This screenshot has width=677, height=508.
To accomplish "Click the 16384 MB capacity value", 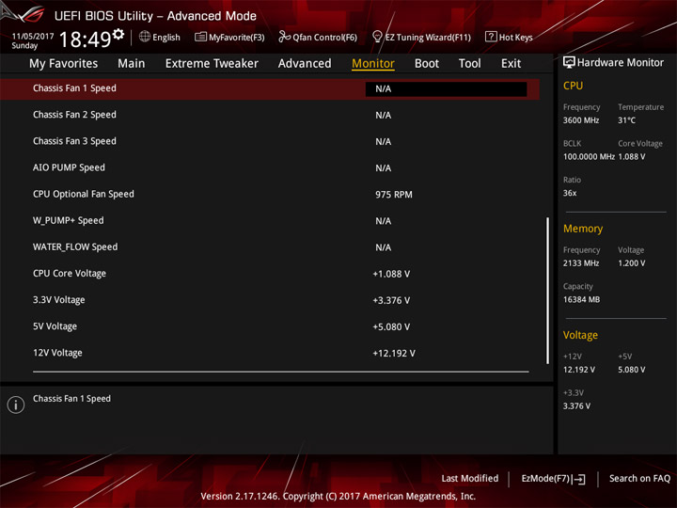I will pyautogui.click(x=581, y=299).
